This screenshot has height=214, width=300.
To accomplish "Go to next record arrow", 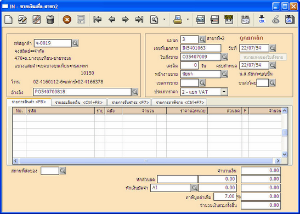I will [x=125, y=20].
